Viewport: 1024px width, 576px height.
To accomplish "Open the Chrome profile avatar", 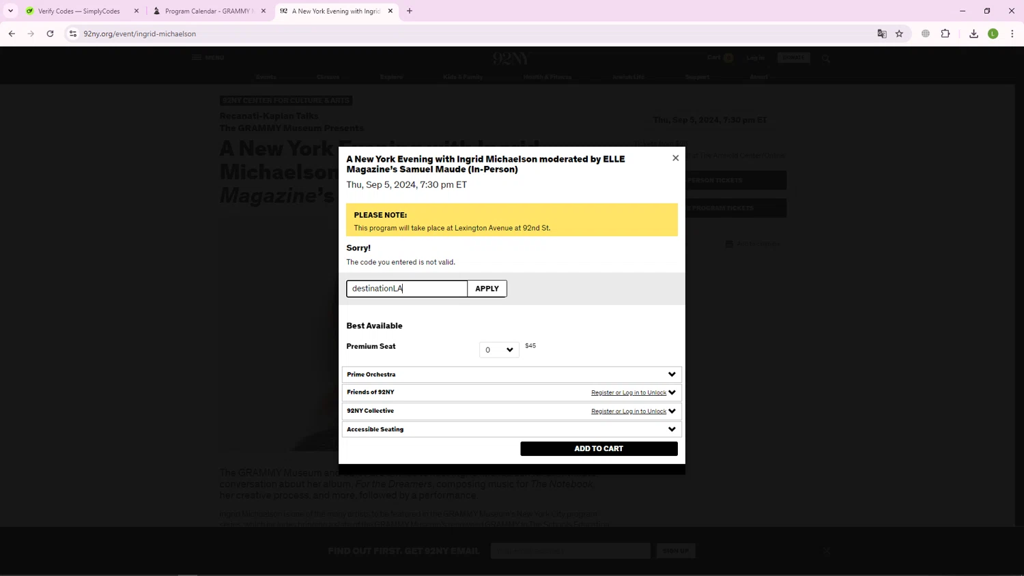I will (993, 33).
